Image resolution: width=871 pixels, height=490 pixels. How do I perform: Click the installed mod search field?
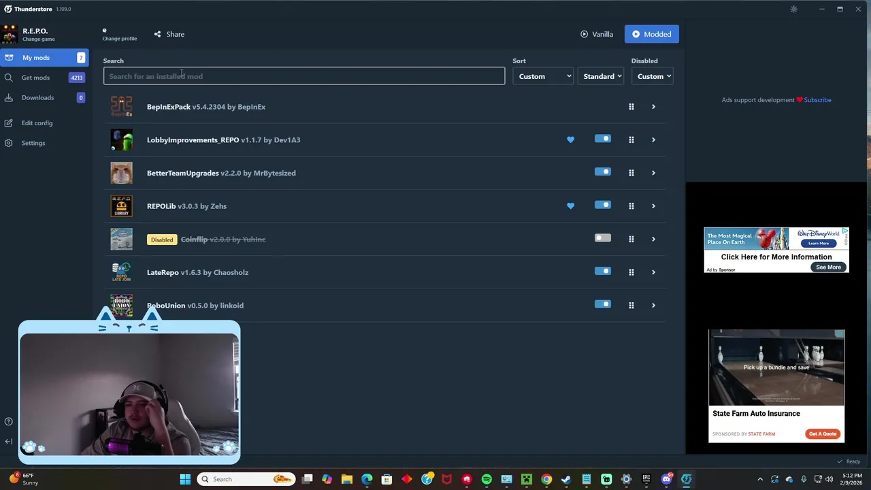[304, 76]
